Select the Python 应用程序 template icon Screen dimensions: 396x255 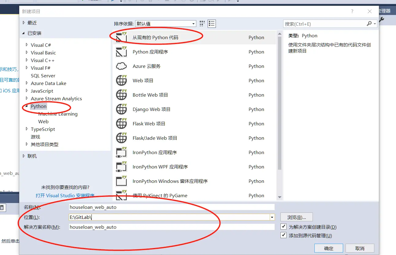(121, 52)
